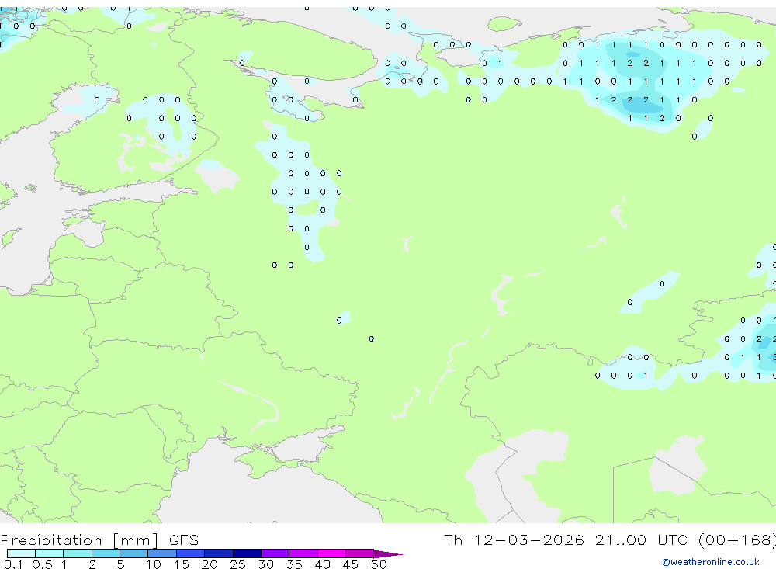Click the over-50 arrow tip of the legend
Screen dimensions: 776x569
pos(389,554)
